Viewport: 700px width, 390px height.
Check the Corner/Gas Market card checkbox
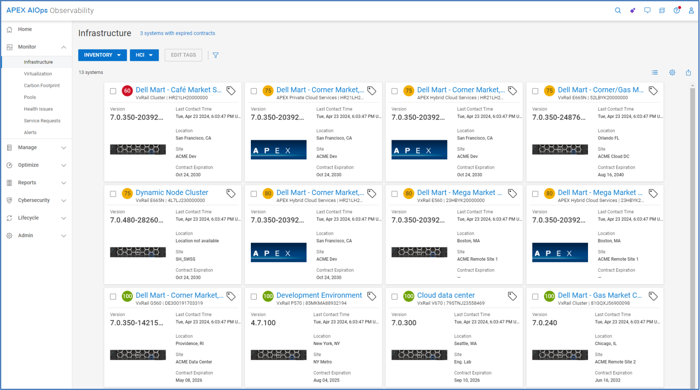[535, 91]
